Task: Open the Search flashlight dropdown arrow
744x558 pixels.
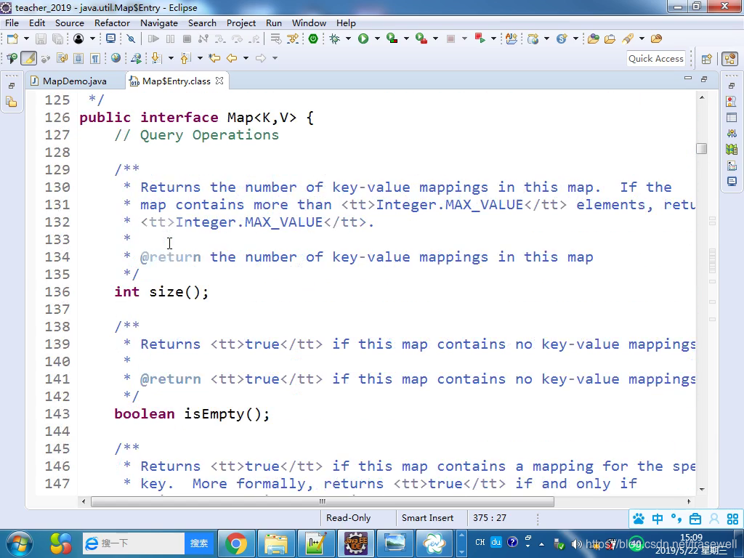Action: (642, 39)
